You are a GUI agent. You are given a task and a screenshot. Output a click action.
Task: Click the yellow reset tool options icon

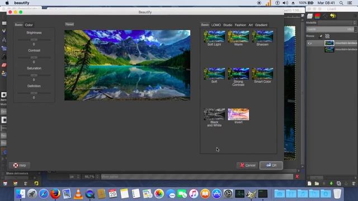pos(36,184)
